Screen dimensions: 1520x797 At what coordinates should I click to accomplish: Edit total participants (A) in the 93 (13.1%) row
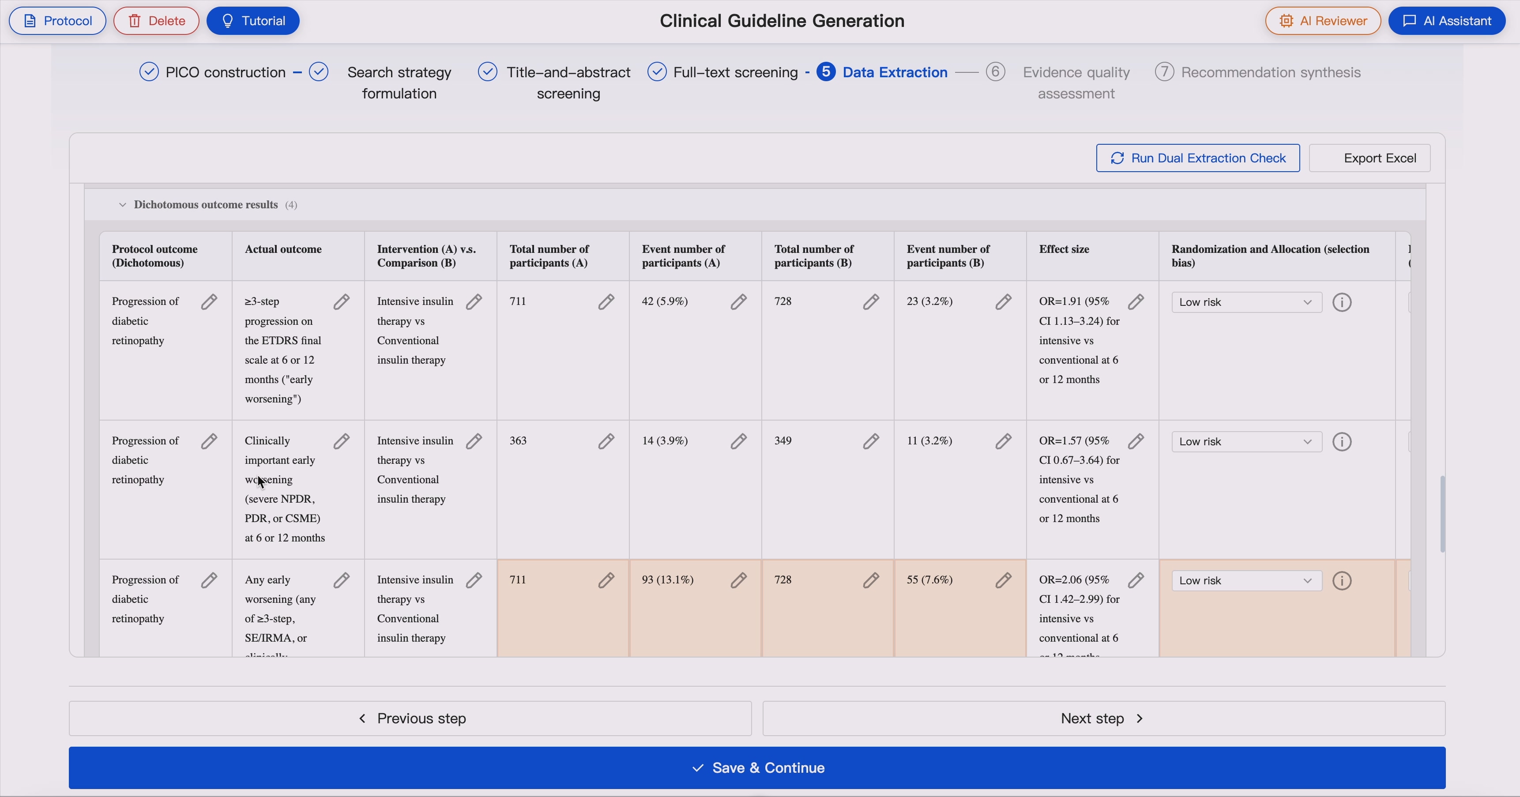[x=606, y=580]
